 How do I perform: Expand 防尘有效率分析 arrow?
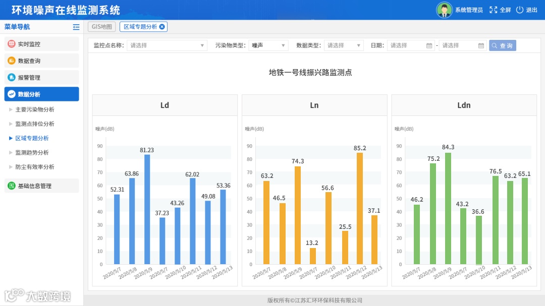11,167
